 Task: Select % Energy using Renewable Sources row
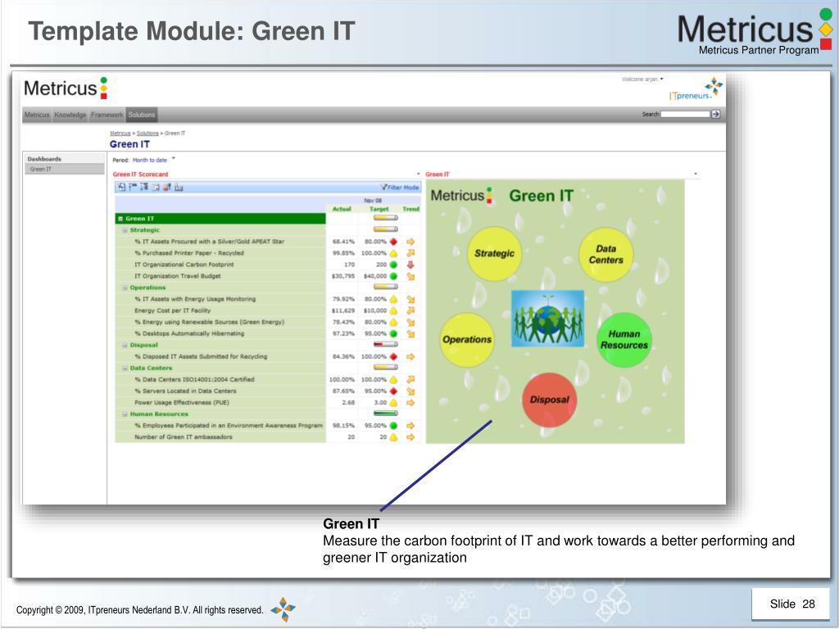220,323
